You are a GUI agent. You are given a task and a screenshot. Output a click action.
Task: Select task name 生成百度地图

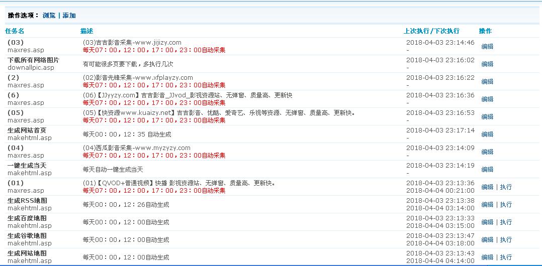tap(27, 218)
